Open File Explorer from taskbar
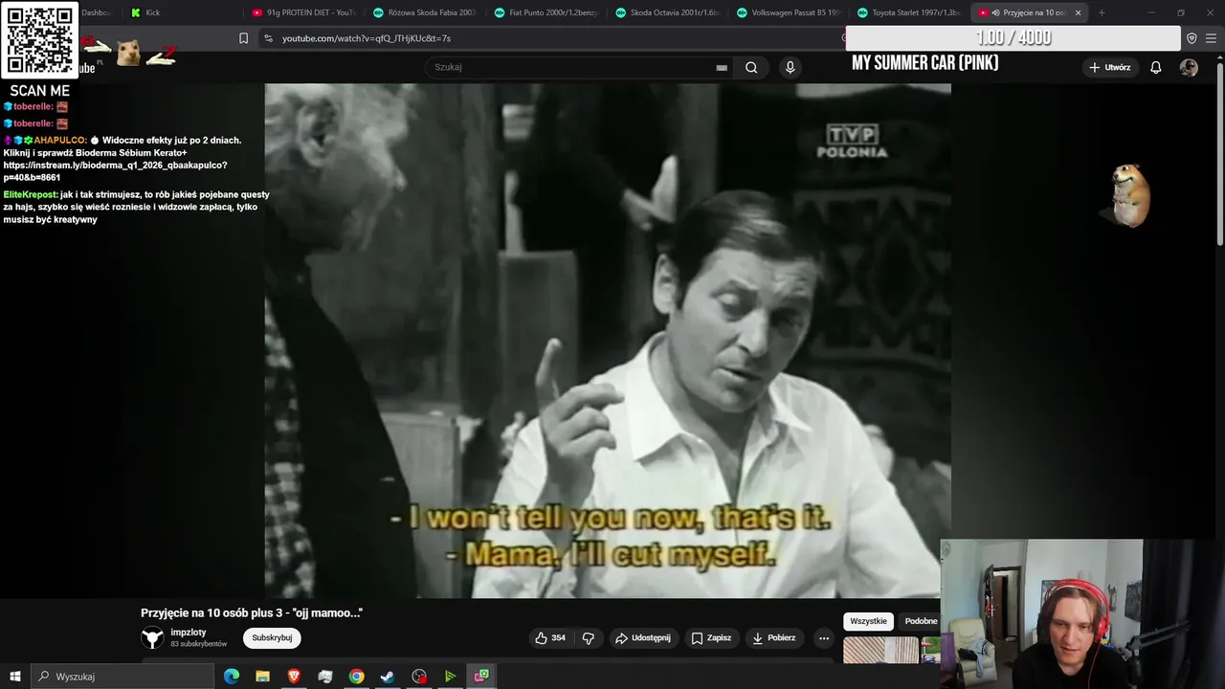This screenshot has width=1225, height=689. pyautogui.click(x=262, y=677)
